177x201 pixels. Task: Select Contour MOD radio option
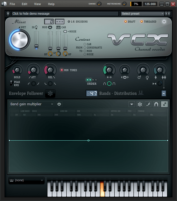tap(85, 51)
